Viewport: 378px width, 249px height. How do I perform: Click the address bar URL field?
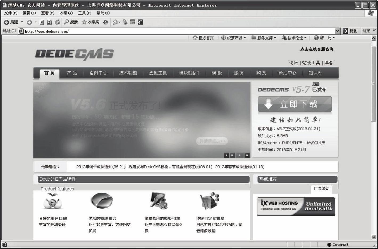[x=179, y=31]
